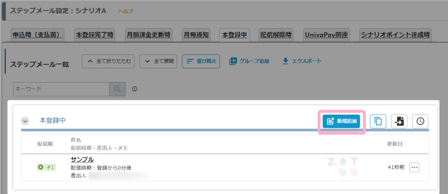Click the 並び替え sort button
Image resolution: width=448 pixels, height=194 pixels.
tap(201, 61)
